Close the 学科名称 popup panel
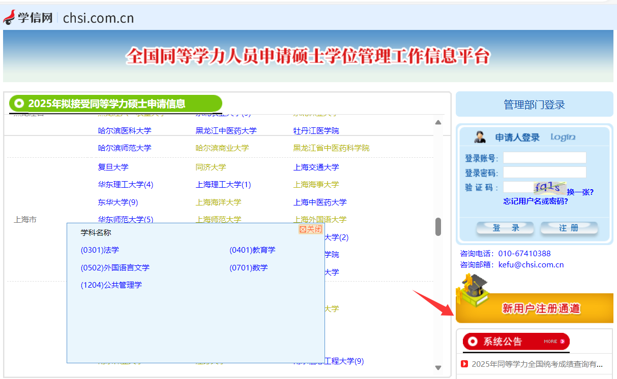The height and width of the screenshot is (379, 617). click(310, 229)
